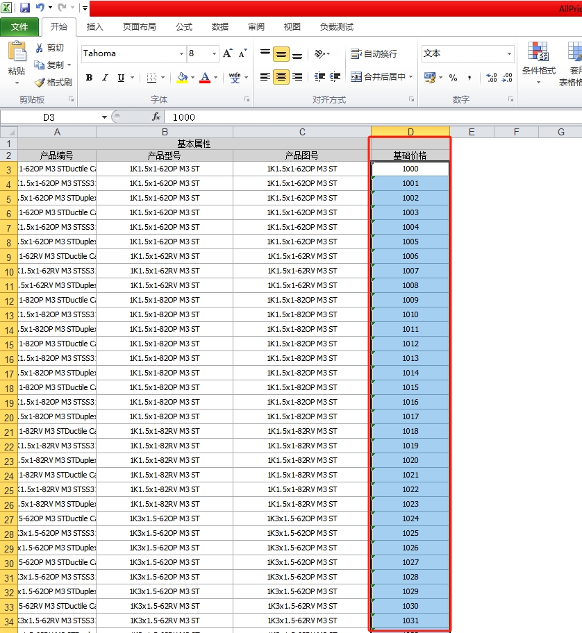Click the decrease indent icon
This screenshot has height=633, width=582.
click(319, 77)
